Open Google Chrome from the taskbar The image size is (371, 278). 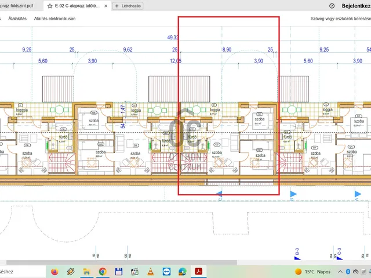click(103, 272)
